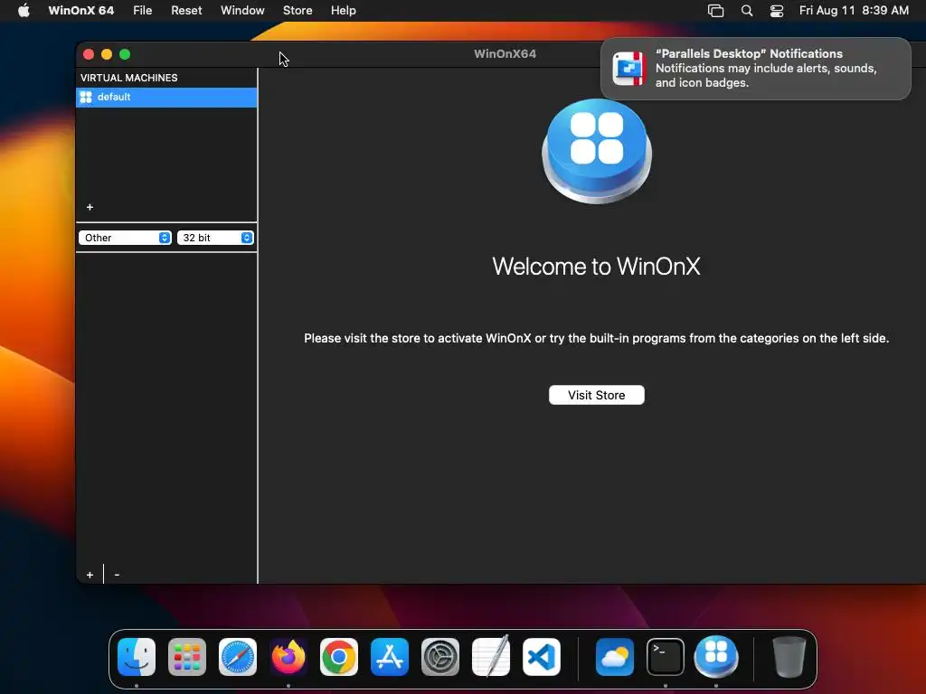Open Launchpad in the dock
926x694 pixels.
(x=187, y=657)
